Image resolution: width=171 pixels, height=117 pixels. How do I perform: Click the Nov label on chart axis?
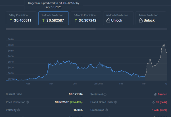(51, 84)
